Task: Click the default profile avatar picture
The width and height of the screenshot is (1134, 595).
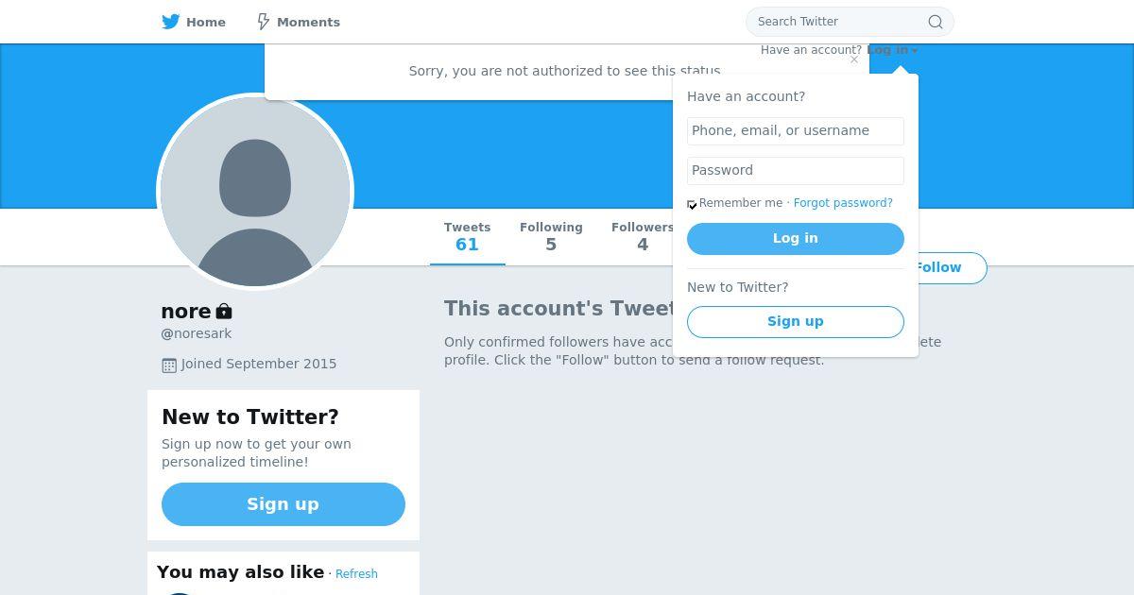Action: coord(255,192)
